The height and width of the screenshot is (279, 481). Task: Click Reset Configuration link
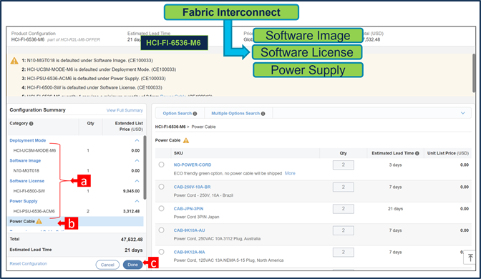[x=28, y=264]
